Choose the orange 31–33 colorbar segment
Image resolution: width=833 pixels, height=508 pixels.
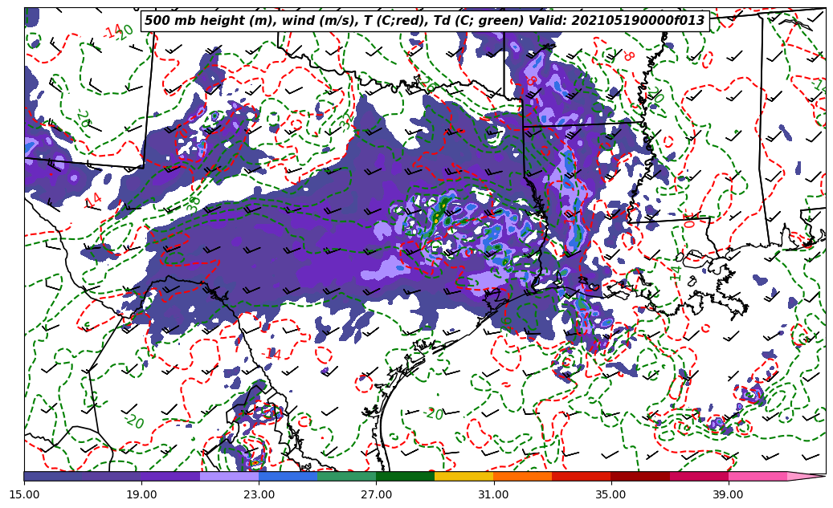pos(523,476)
